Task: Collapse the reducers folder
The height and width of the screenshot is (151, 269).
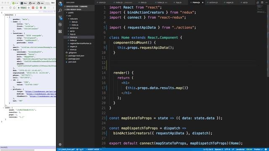Action: point(74,19)
